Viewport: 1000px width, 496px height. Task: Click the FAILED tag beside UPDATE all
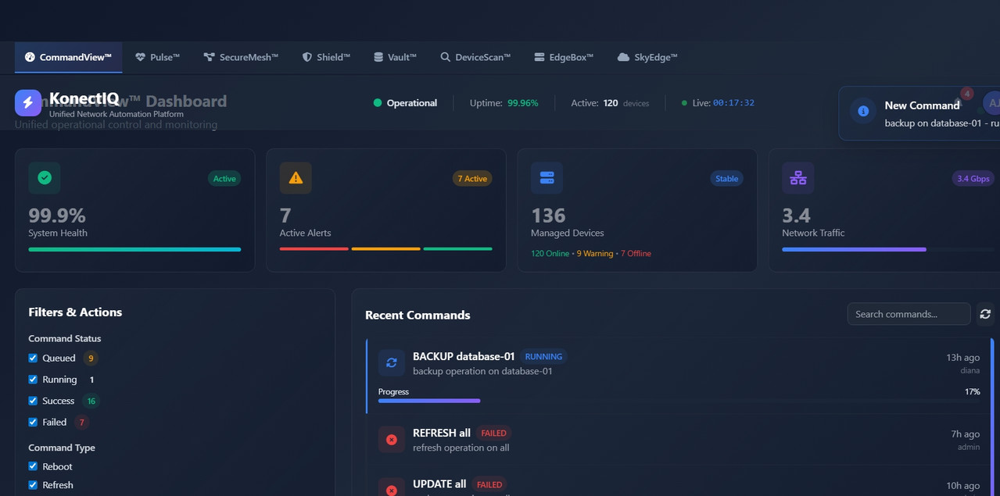(489, 484)
